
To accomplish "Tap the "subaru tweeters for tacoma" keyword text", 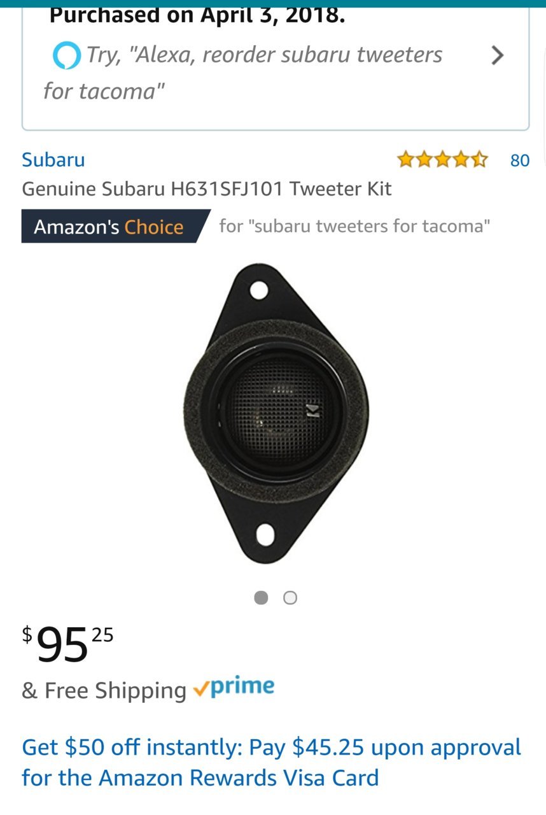I will pyautogui.click(x=354, y=226).
